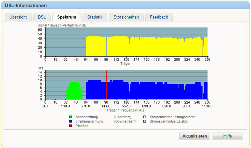The height and width of the screenshot is (148, 251).
Task: Open the Feedback tab
Action: pyautogui.click(x=159, y=17)
